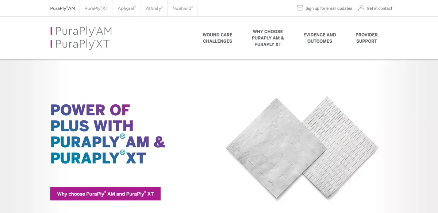Open the NuShield brand tab

click(183, 8)
